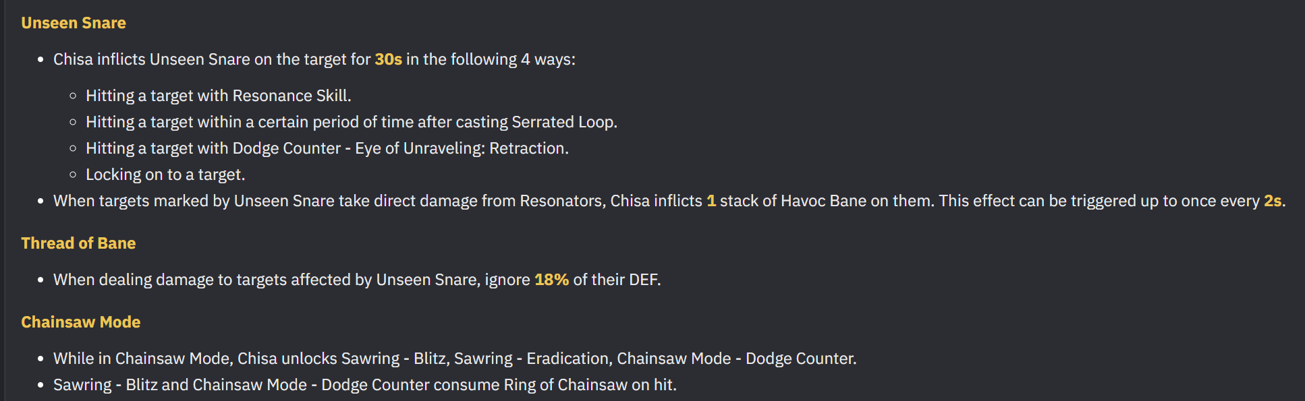Click the highlighted 30s duration value
Screen dimensions: 1305x401
pyautogui.click(x=388, y=59)
